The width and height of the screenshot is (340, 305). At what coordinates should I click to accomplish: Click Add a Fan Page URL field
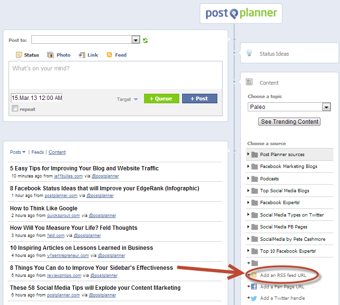click(x=282, y=287)
